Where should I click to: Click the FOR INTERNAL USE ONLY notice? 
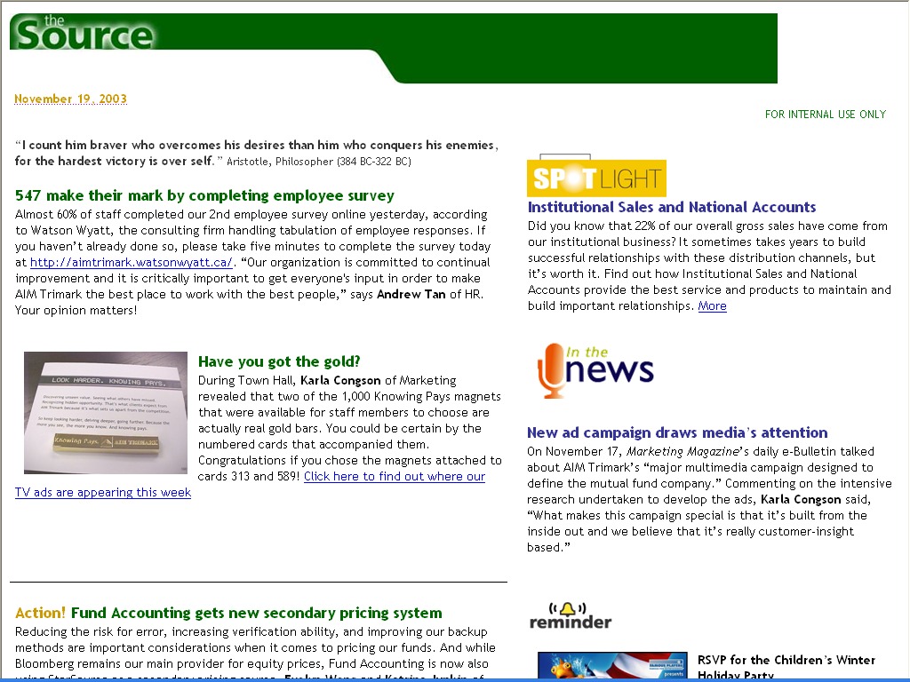point(825,114)
